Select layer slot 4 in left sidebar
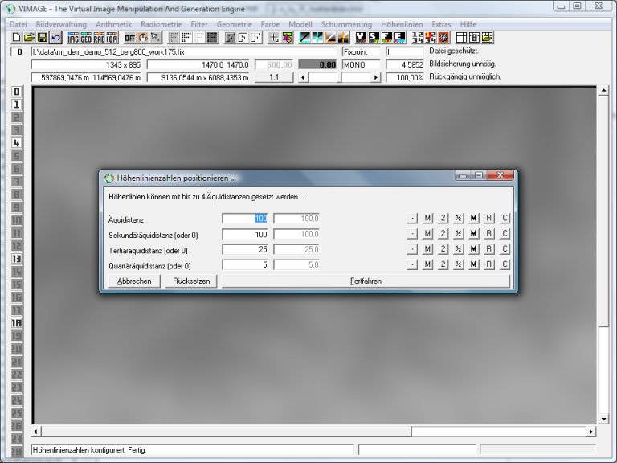The width and height of the screenshot is (617, 463). coord(16,143)
